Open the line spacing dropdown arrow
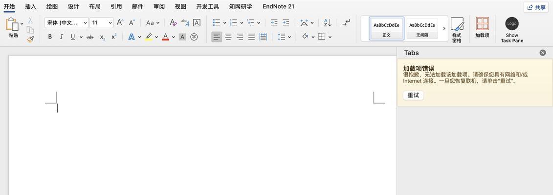This screenshot has width=553, height=195. tap(289, 37)
